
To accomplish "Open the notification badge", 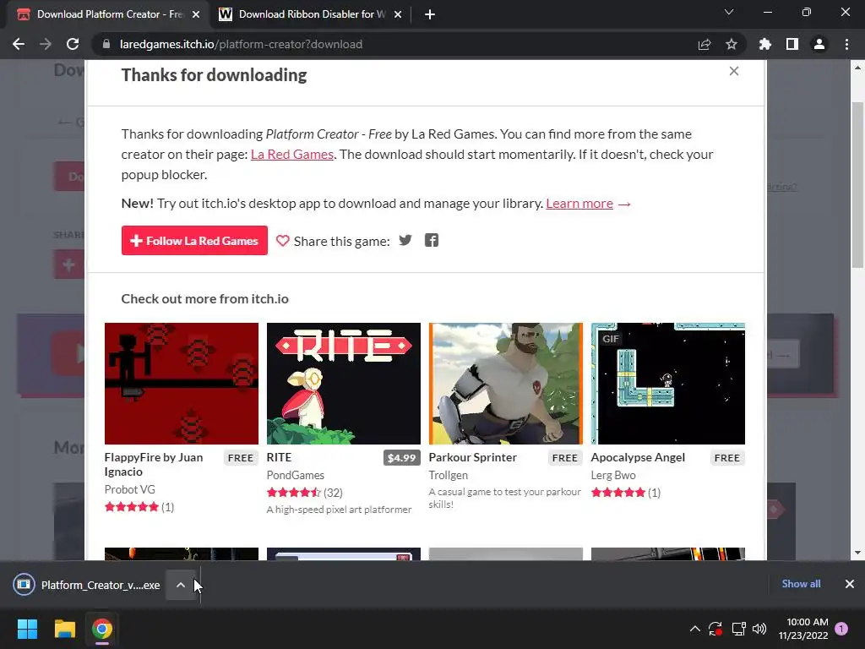I will [x=841, y=629].
